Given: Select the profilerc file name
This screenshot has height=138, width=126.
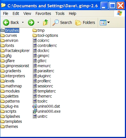Looking at the screenshot, I should tap(44, 81).
